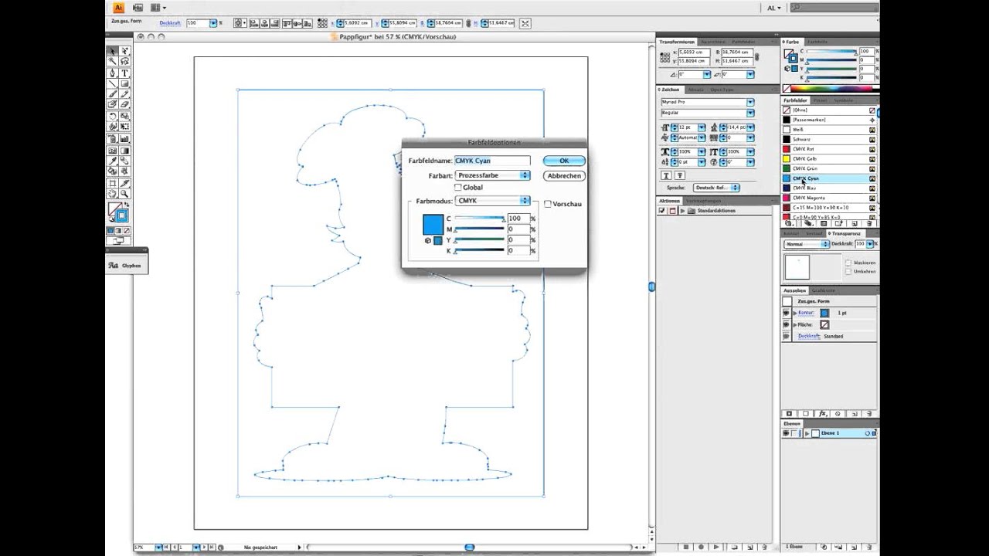Viewport: 989px width, 556px height.
Task: Open the Farbart Prozessfarbe dropdown
Action: (492, 175)
